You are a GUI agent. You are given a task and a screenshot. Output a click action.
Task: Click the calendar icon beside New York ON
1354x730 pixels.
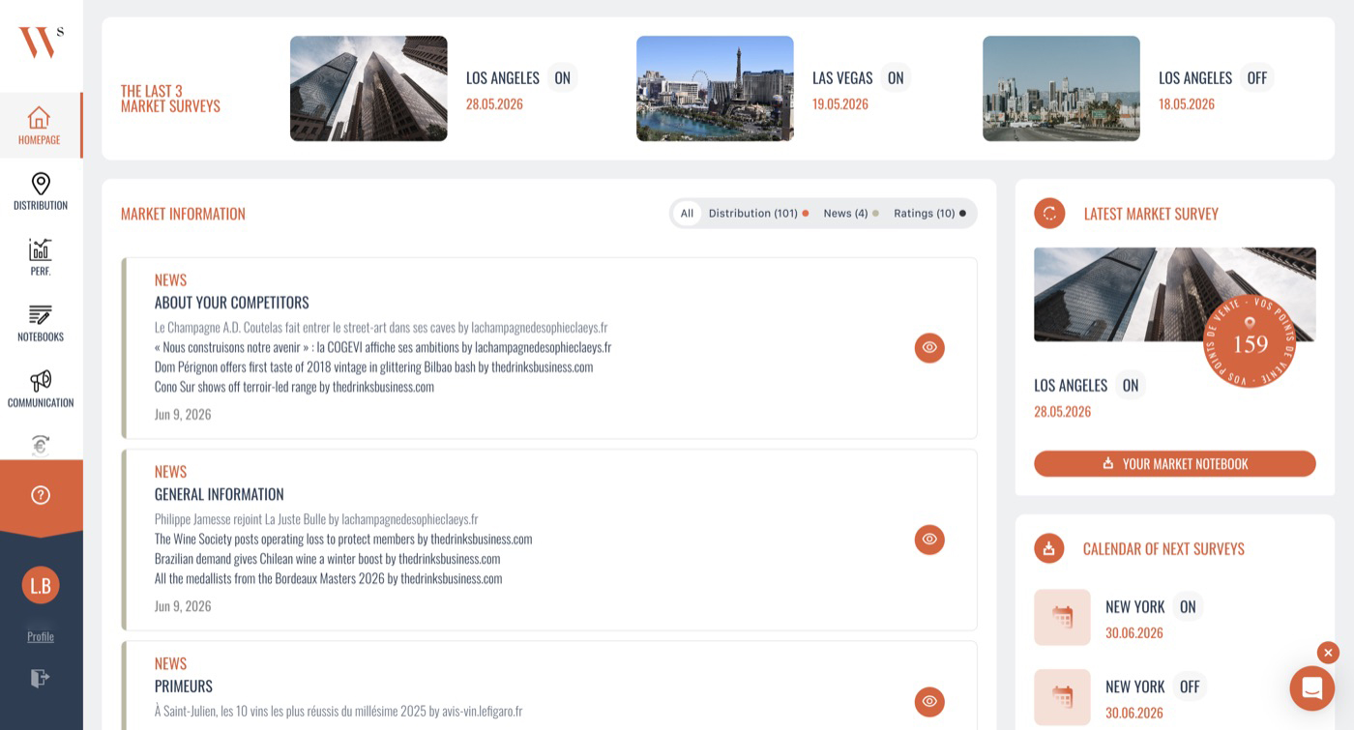[1062, 617]
